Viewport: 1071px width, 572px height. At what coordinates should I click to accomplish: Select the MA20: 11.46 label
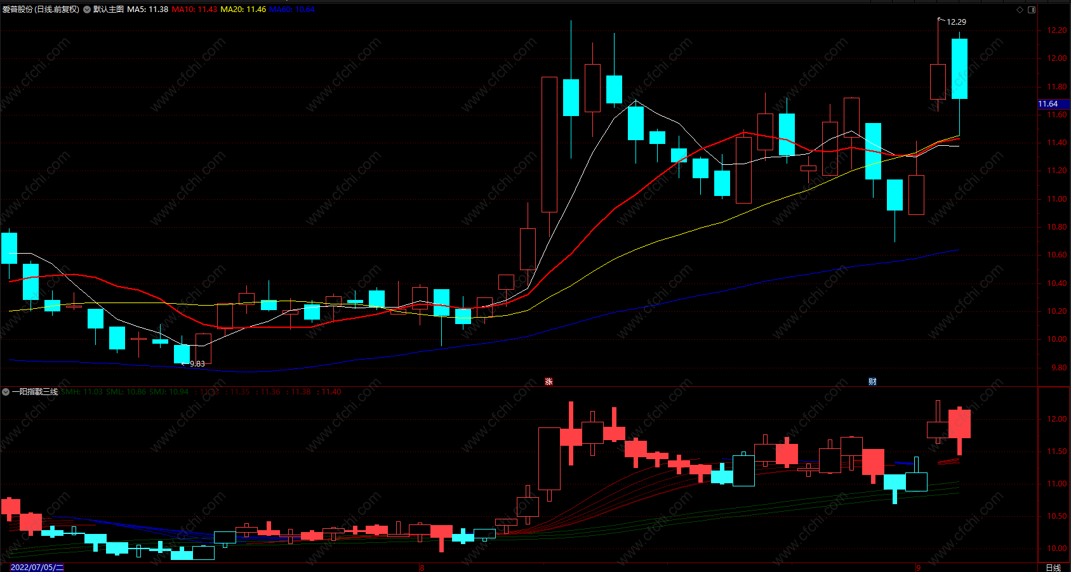click(243, 10)
